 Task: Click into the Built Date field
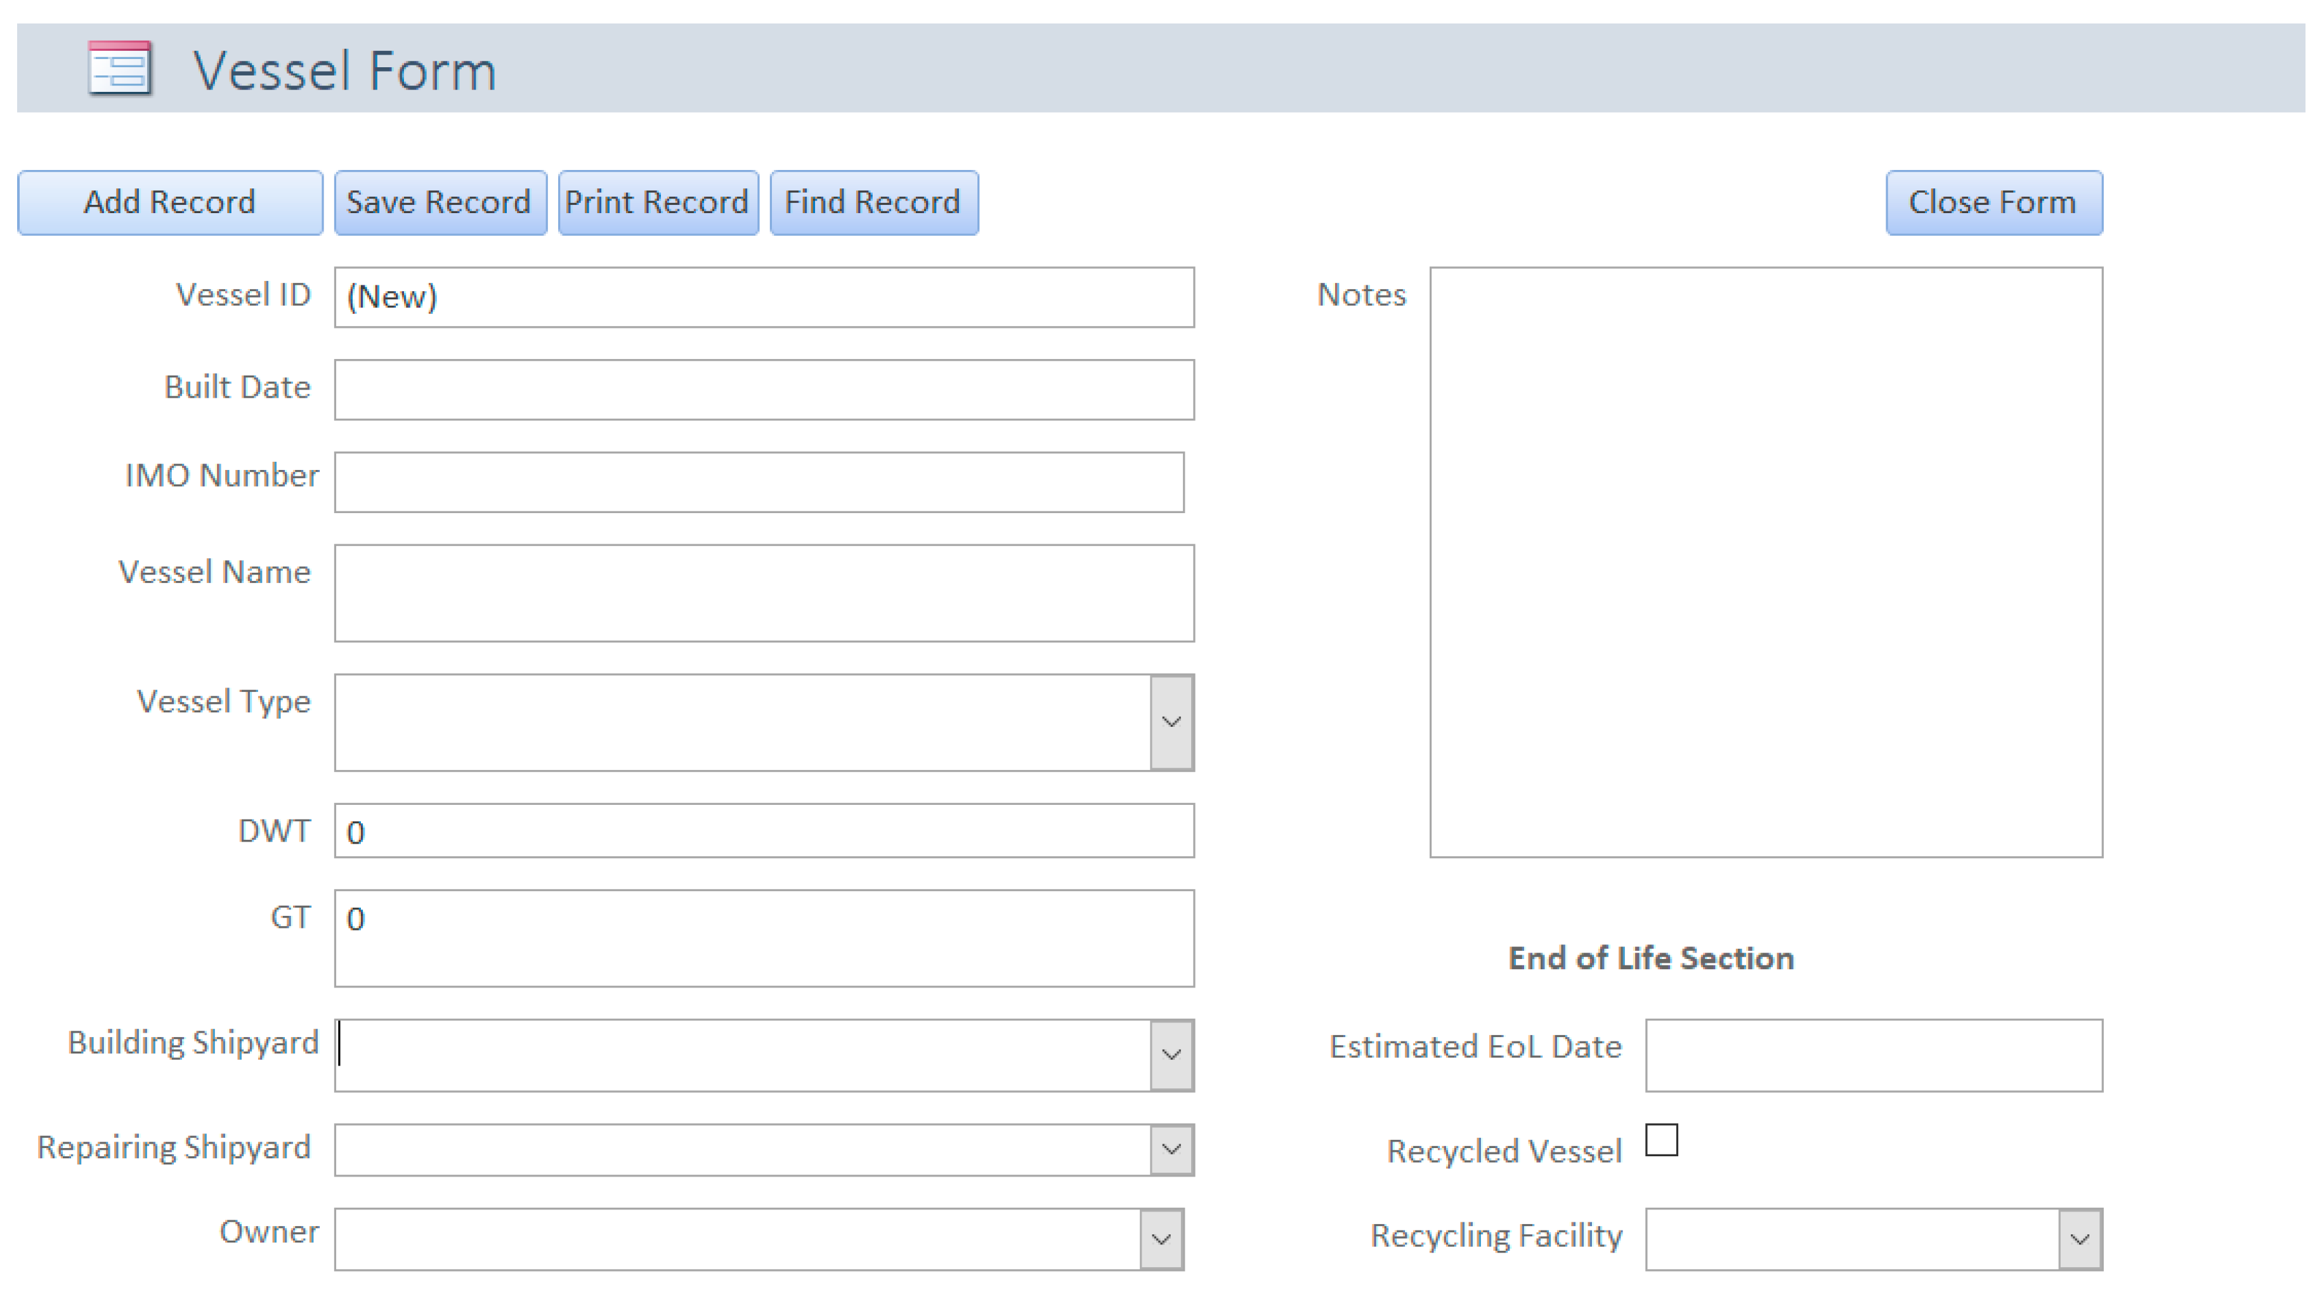[764, 389]
